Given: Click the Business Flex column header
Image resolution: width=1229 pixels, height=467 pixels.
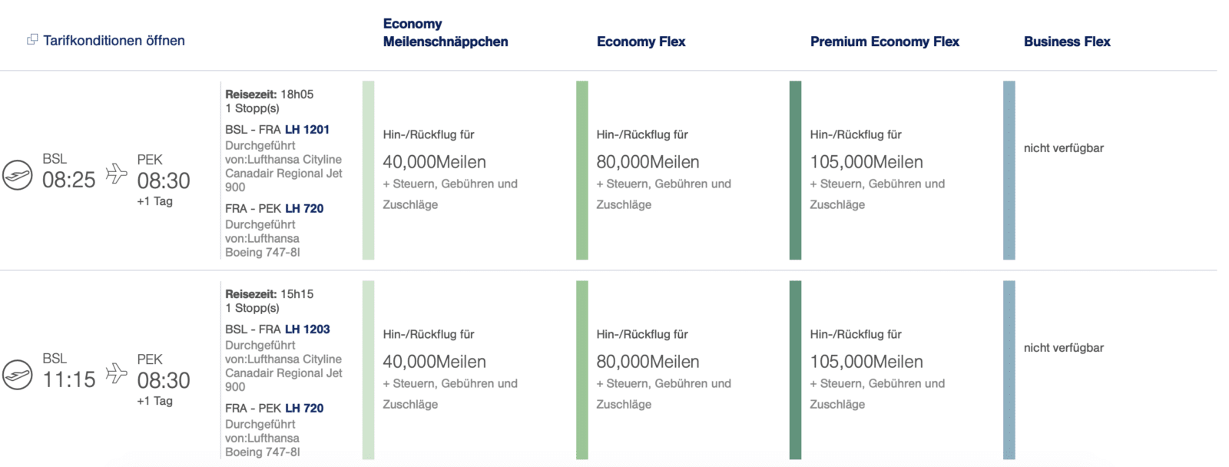Looking at the screenshot, I should pyautogui.click(x=1067, y=41).
